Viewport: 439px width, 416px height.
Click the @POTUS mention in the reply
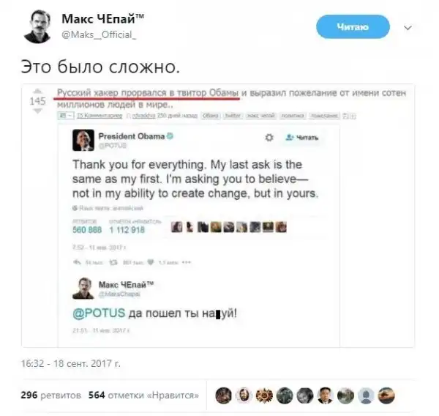pos(99,313)
